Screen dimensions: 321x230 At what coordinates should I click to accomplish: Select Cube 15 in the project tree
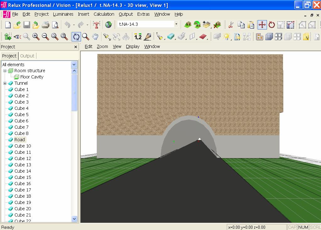point(23,178)
